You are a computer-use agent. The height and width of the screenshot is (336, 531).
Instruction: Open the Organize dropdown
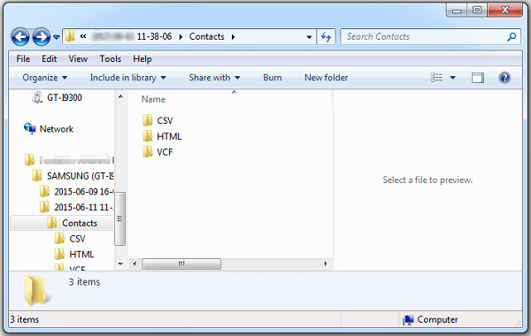click(45, 78)
